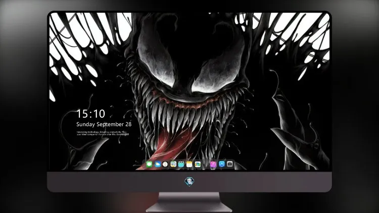379x213 pixels.
Task: Open the teal clapperboard video app
Action: click(x=181, y=165)
